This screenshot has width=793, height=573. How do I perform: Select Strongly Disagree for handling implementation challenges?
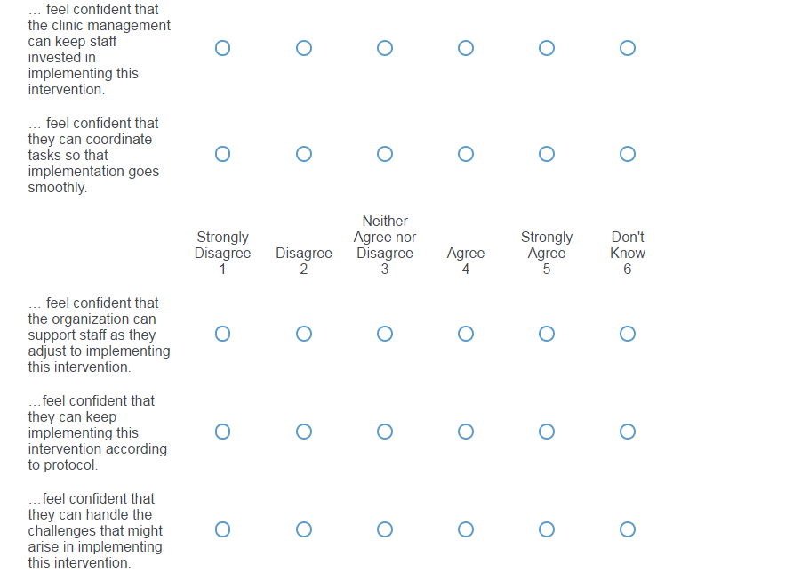(222, 529)
